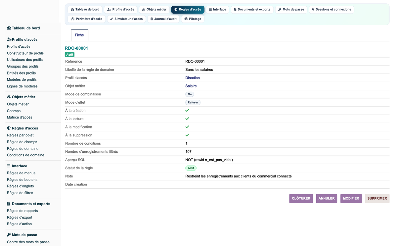This screenshot has width=397, height=246.
Task: Open Interface top menu item
Action: click(217, 10)
